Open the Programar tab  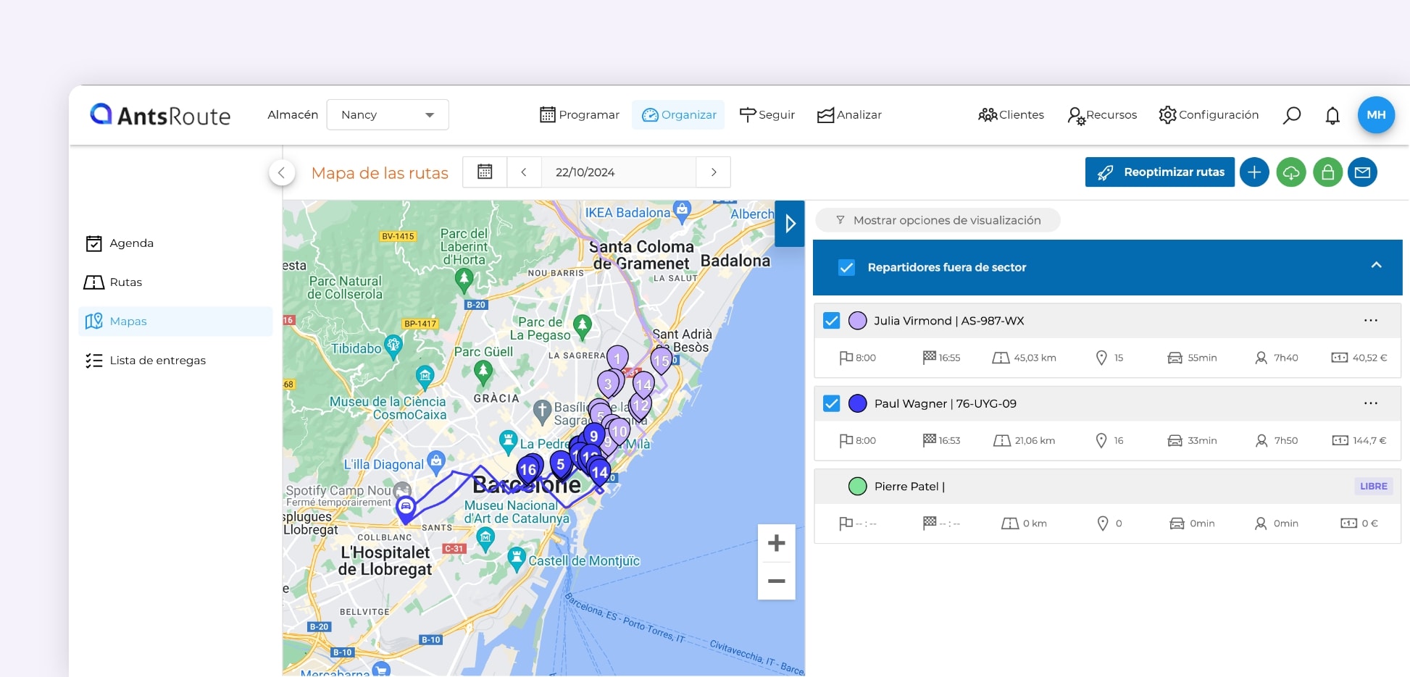(x=580, y=115)
